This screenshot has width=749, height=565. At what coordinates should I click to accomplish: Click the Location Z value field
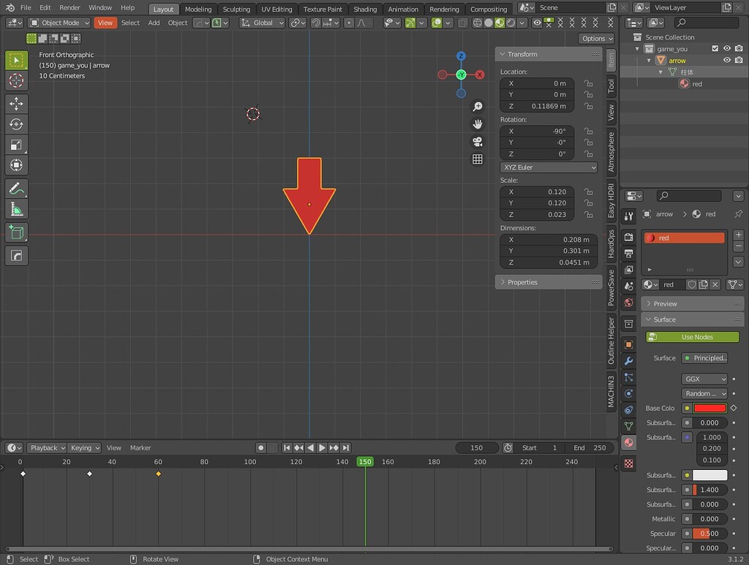point(537,106)
